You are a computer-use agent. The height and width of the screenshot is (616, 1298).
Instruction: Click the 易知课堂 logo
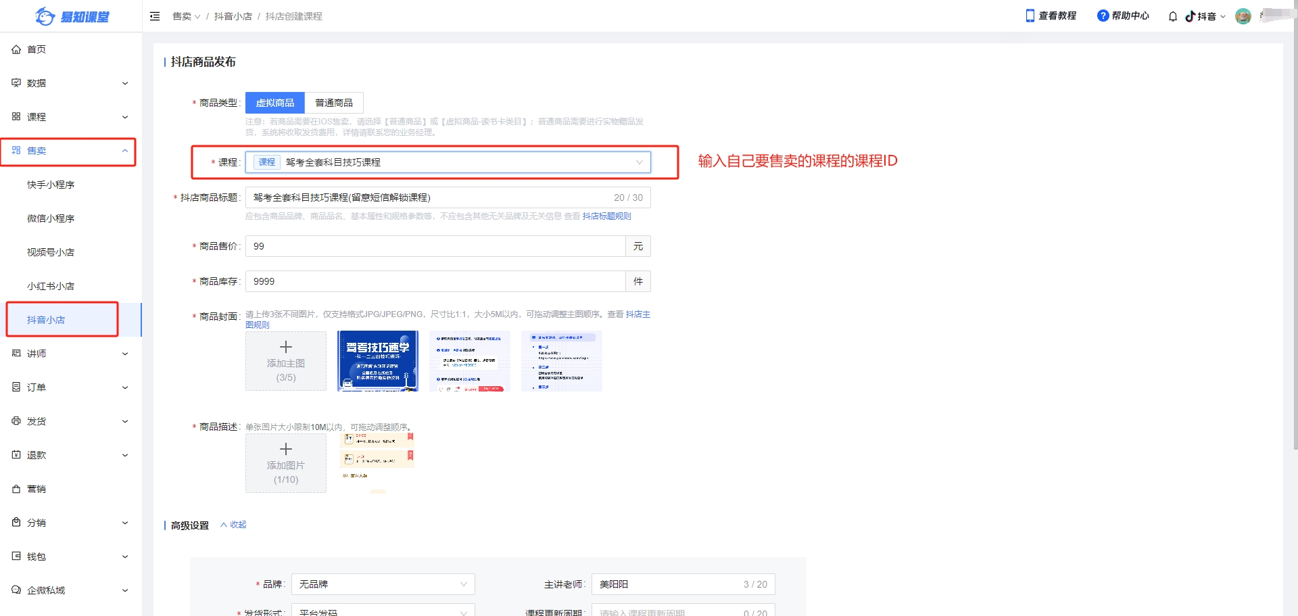point(72,16)
